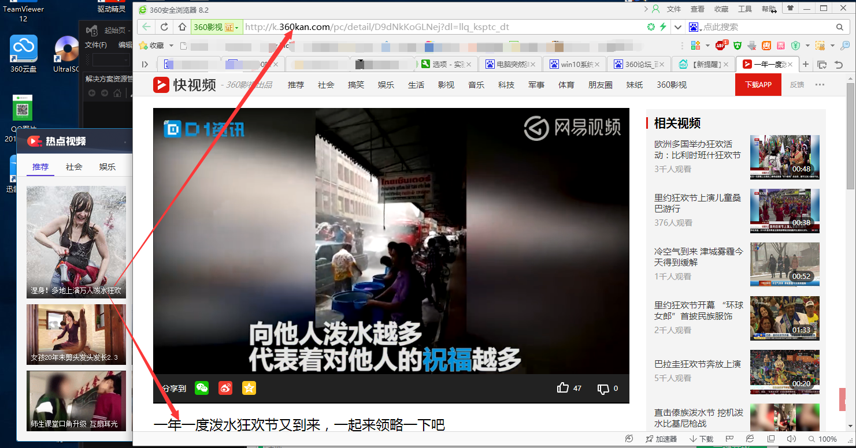Viewport: 856px width, 448px height.
Task: Share the video to WeChat
Action: (202, 388)
